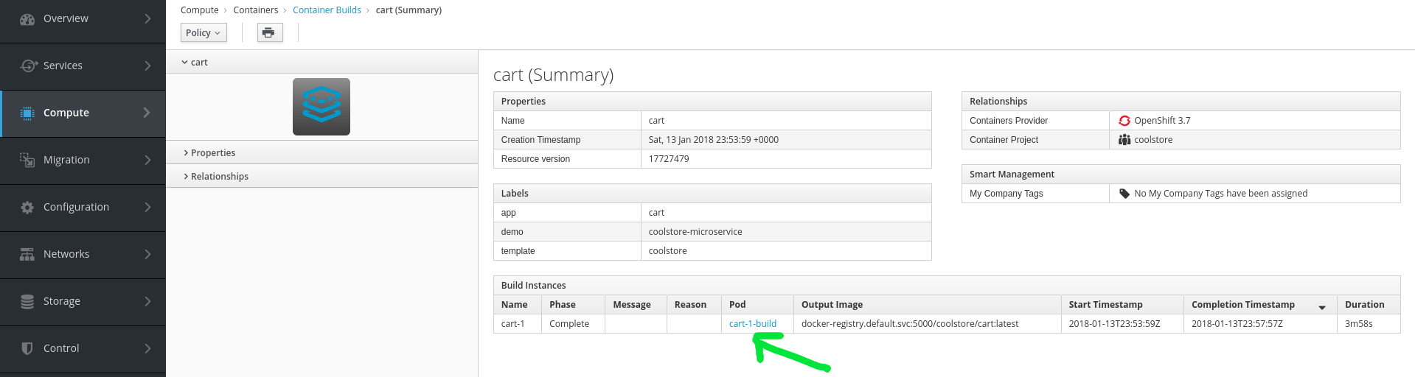Click the Storage database icon

(27, 301)
